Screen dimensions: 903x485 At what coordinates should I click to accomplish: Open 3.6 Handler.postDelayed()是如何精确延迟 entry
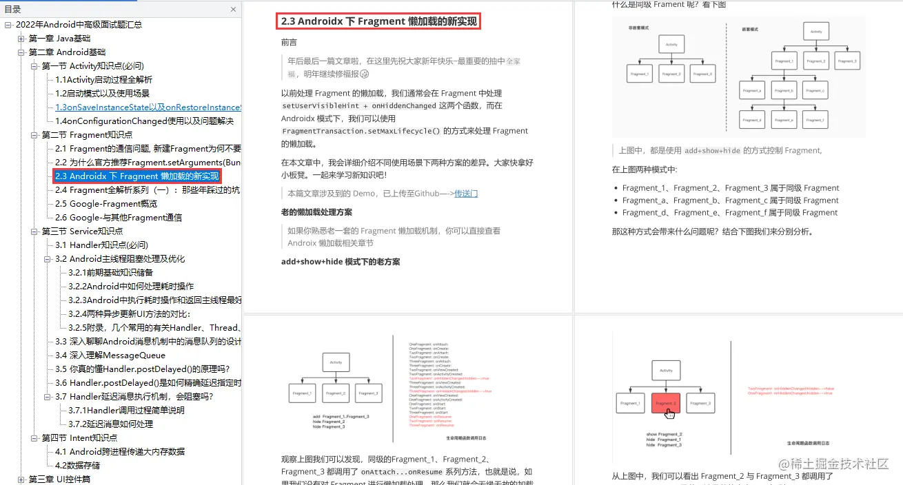148,383
